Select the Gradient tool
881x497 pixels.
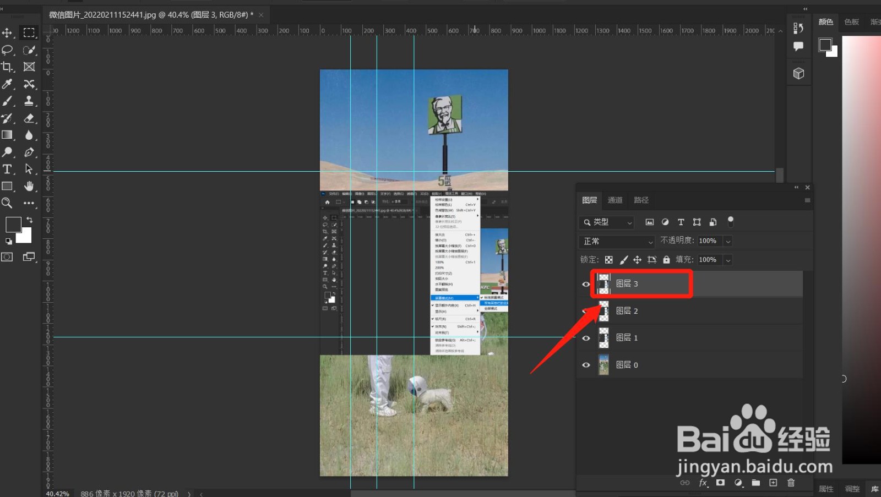tap(7, 135)
